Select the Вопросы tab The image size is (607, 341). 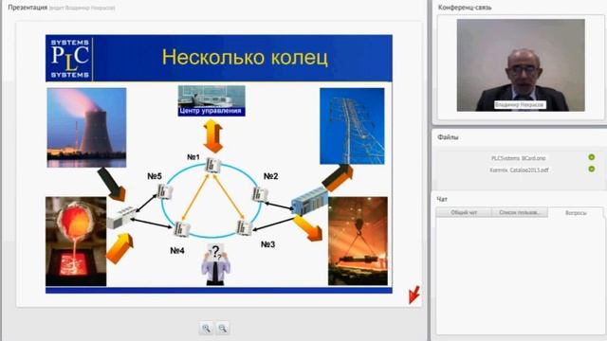click(x=576, y=212)
